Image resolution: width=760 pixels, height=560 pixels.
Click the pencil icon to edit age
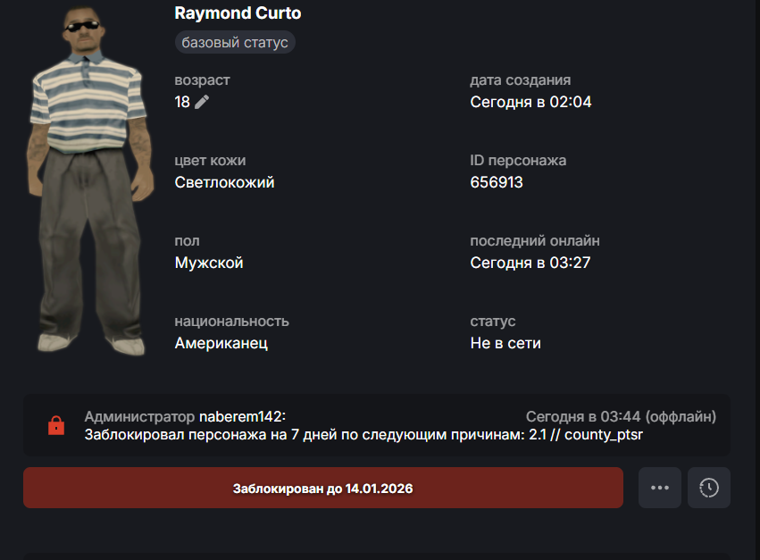coord(202,102)
